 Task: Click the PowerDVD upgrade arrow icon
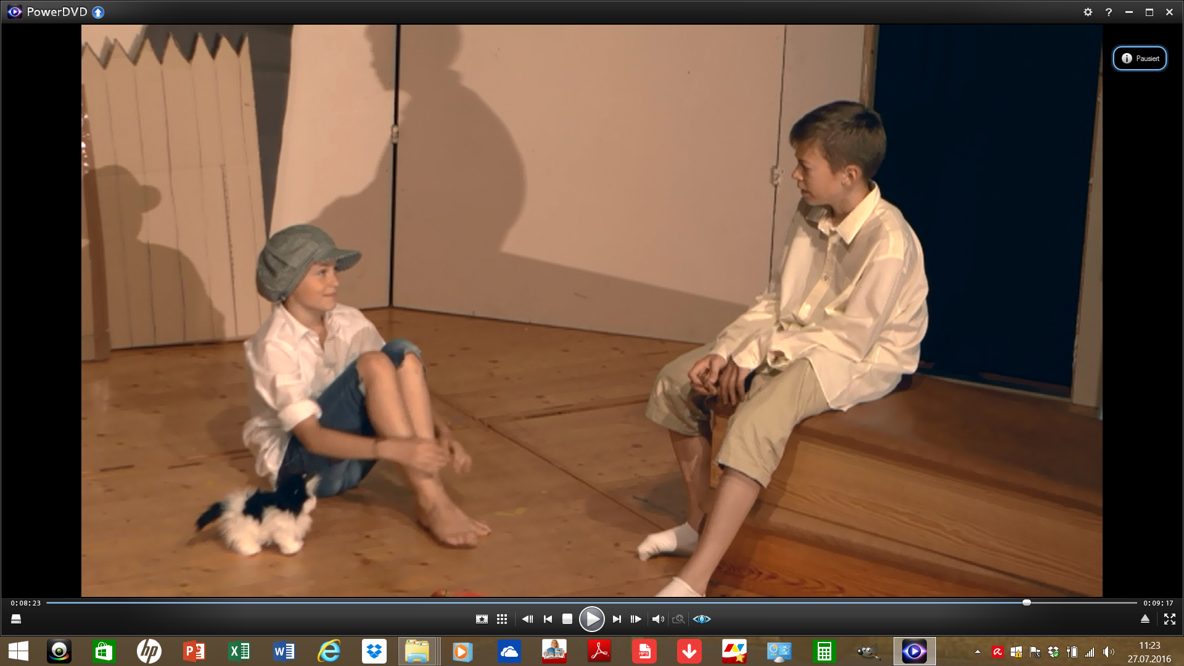tap(98, 12)
